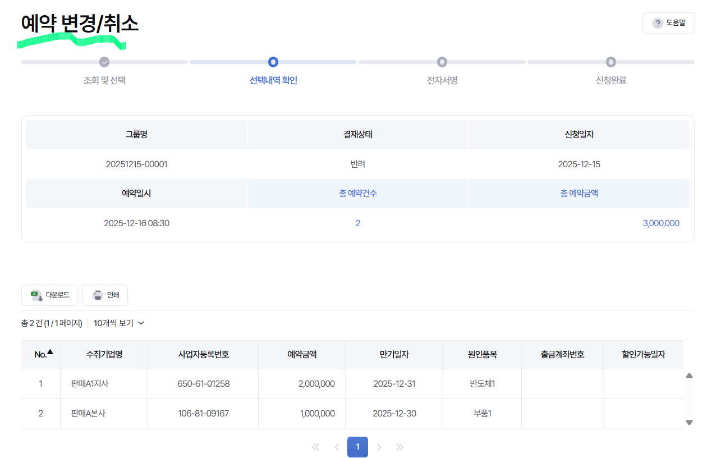
Task: Click the 예약일시 header cell
Action: point(136,194)
